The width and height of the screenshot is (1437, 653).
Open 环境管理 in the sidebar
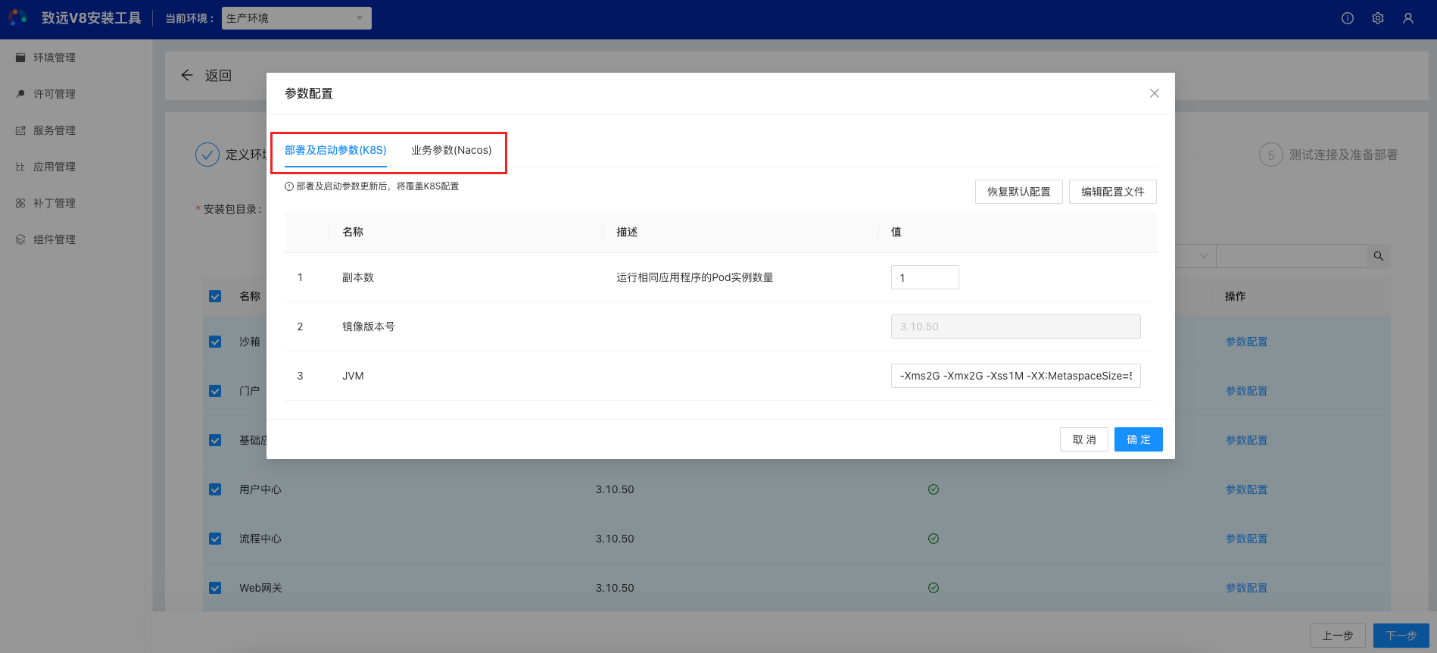coord(54,58)
